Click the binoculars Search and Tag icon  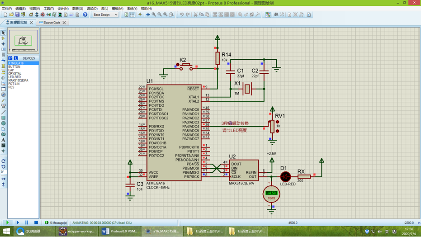276,15
